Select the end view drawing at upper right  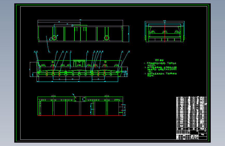pos(165,31)
